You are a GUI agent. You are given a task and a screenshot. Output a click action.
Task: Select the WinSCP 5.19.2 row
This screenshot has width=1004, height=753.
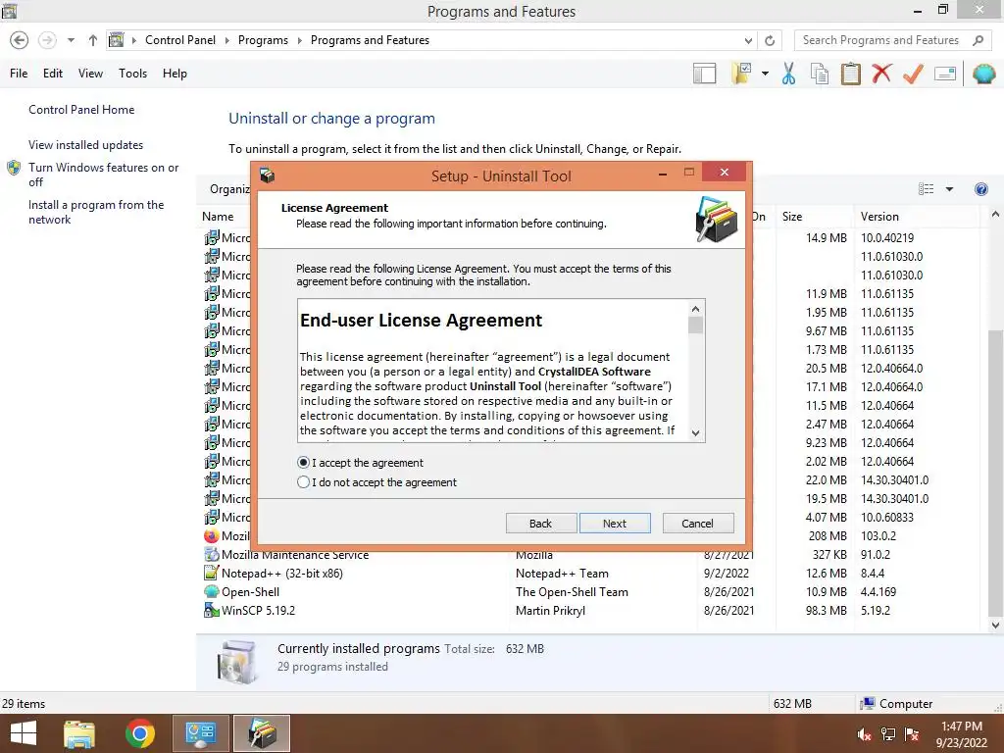click(589, 610)
